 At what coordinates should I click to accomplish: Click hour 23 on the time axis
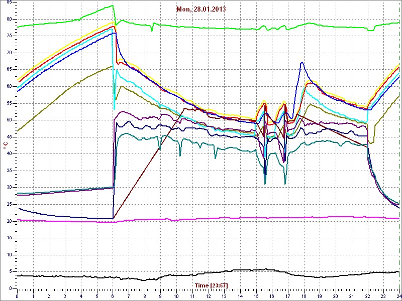[x=383, y=296]
